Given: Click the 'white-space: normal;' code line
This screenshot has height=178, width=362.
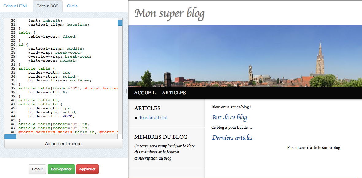Looking at the screenshot, I should [x=52, y=60].
